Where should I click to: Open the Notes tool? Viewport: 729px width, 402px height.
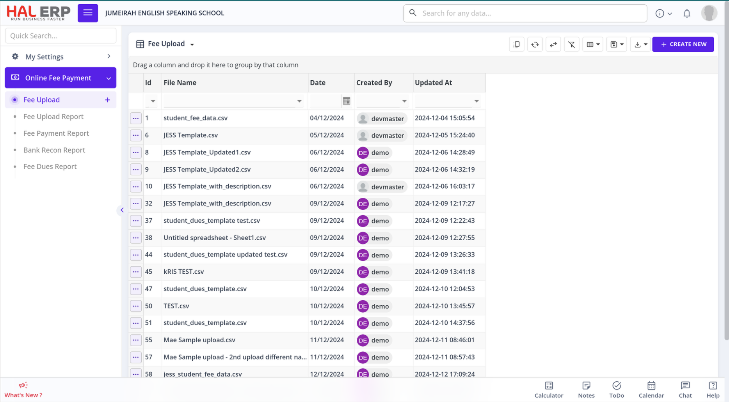[586, 390]
